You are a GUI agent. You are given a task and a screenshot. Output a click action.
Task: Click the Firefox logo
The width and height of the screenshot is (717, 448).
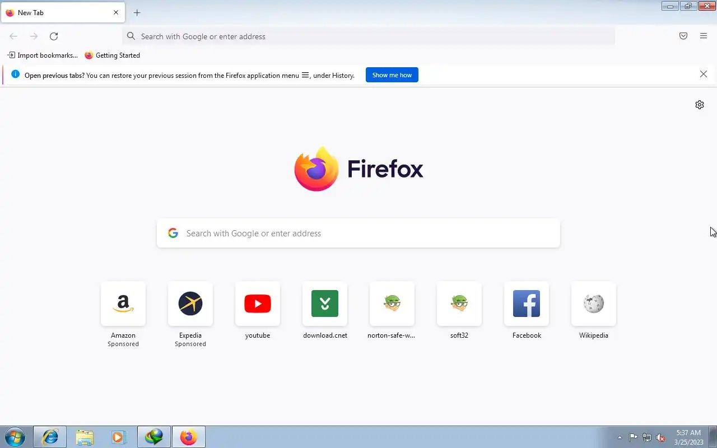pos(358,169)
